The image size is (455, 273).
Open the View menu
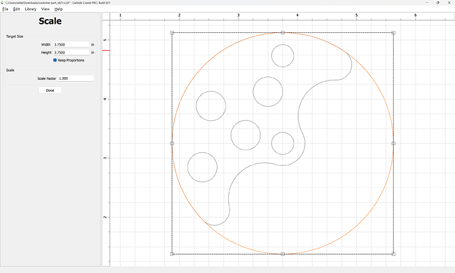[x=45, y=9]
